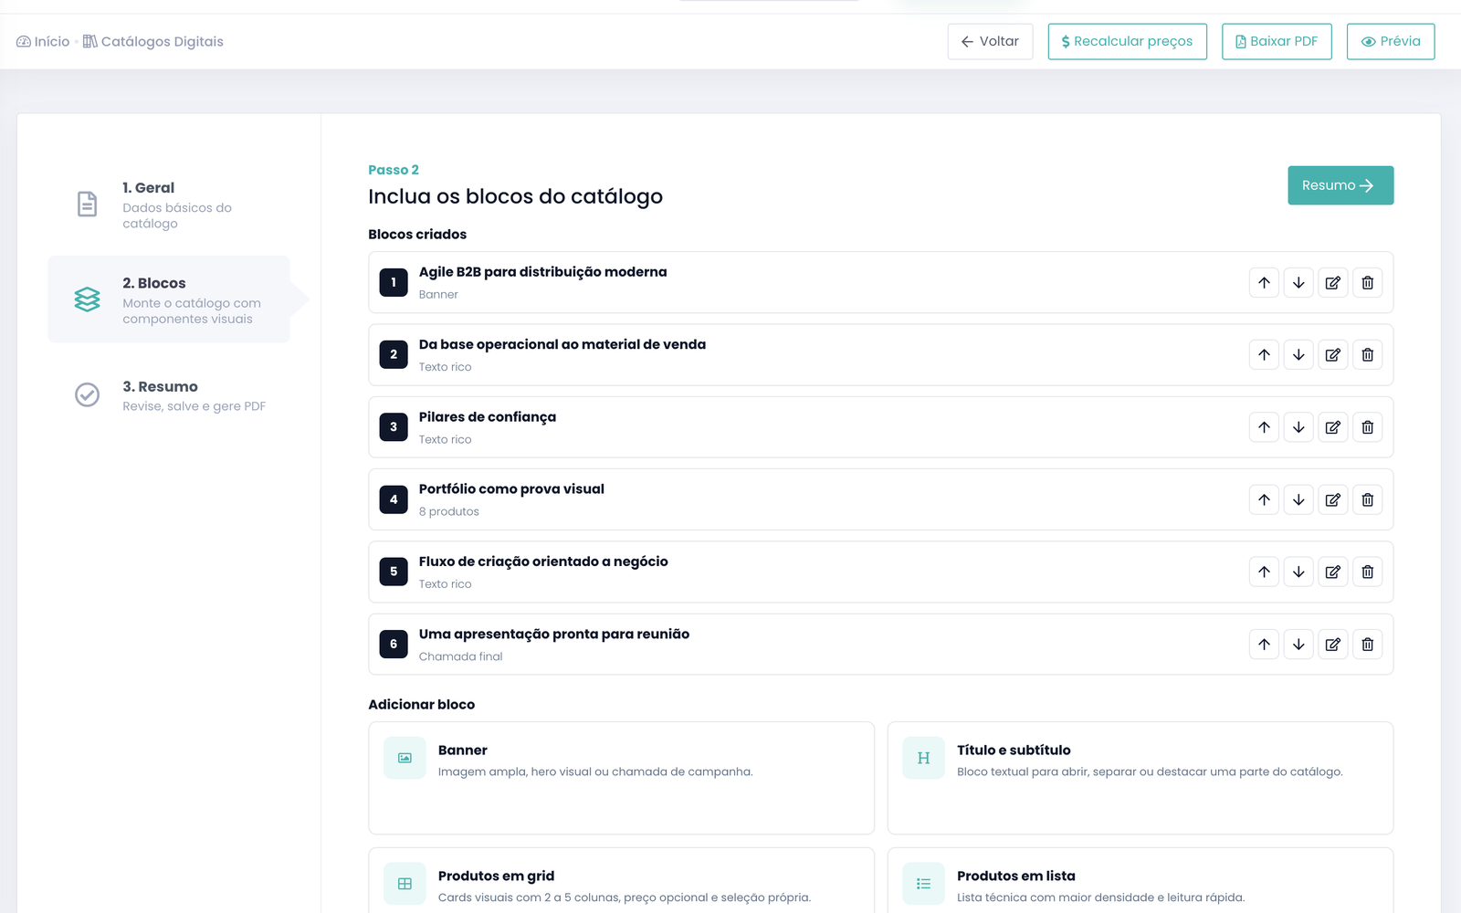The image size is (1461, 913).
Task: Edit the 'Pilares de confiança' block
Action: tap(1333, 427)
